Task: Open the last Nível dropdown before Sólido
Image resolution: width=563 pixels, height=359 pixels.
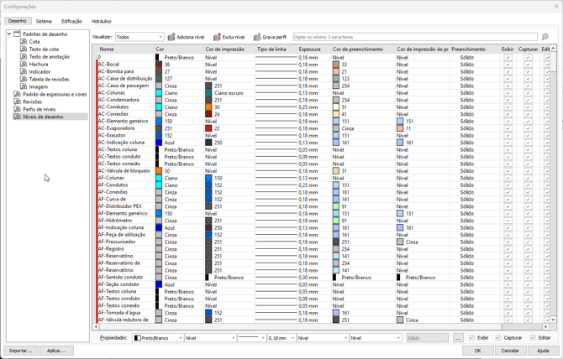Action: pyautogui.click(x=376, y=338)
